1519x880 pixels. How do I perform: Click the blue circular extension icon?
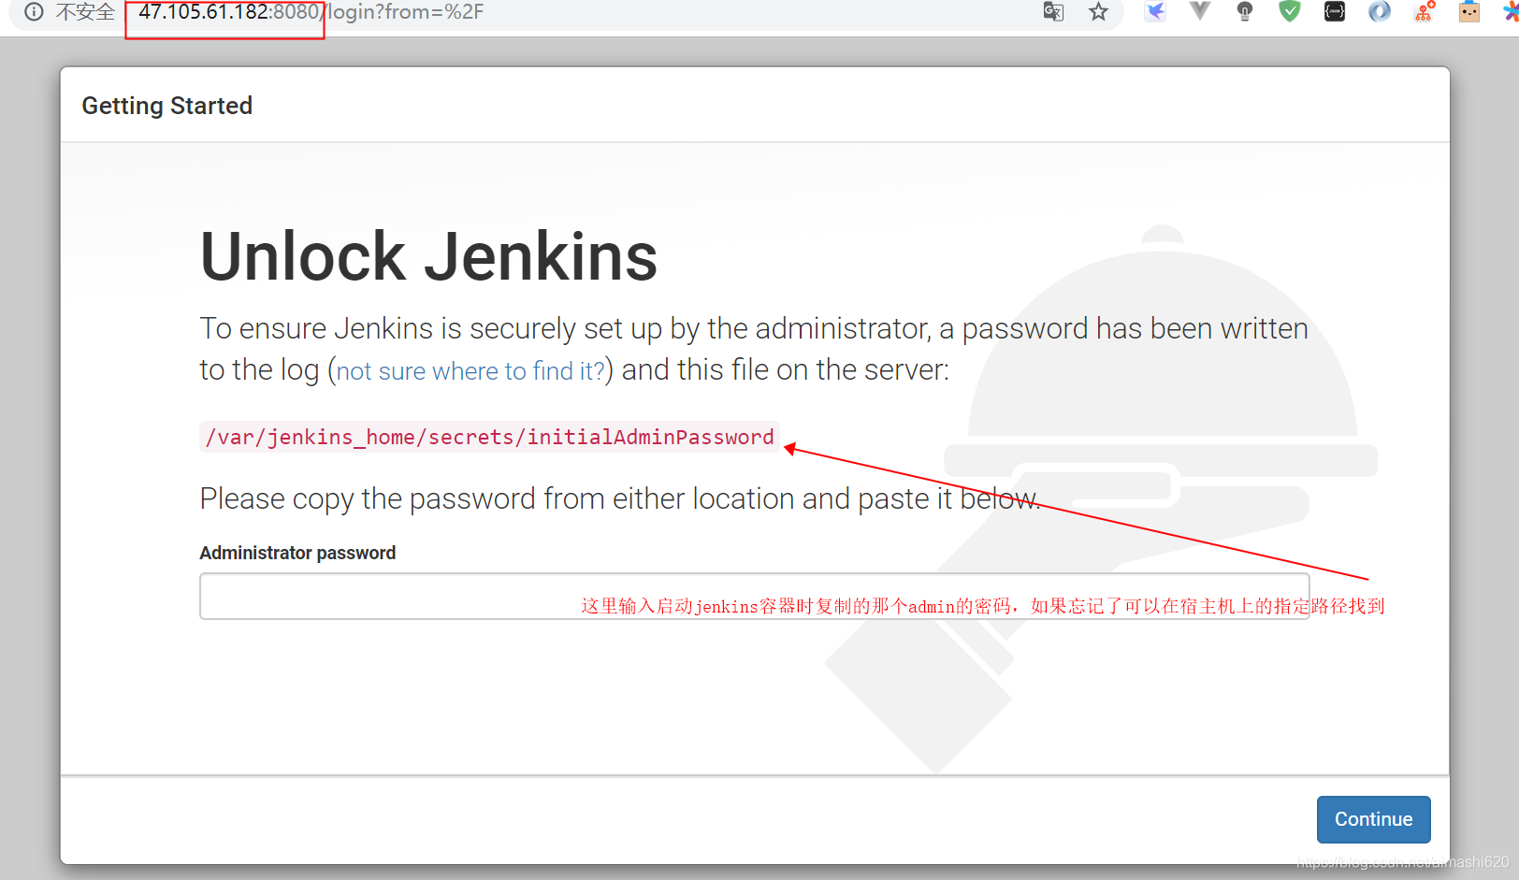pyautogui.click(x=1380, y=12)
